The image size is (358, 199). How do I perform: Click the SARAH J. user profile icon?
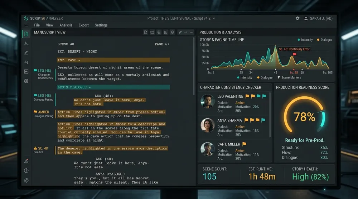[306, 19]
